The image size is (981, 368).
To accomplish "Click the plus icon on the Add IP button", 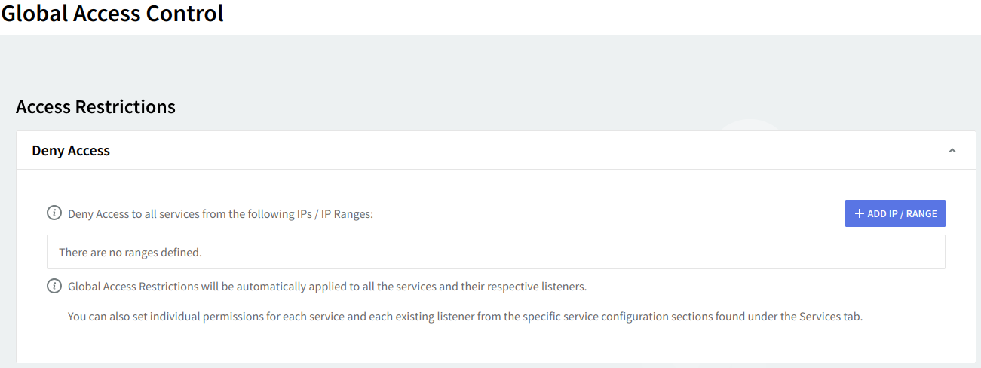I will 859,213.
